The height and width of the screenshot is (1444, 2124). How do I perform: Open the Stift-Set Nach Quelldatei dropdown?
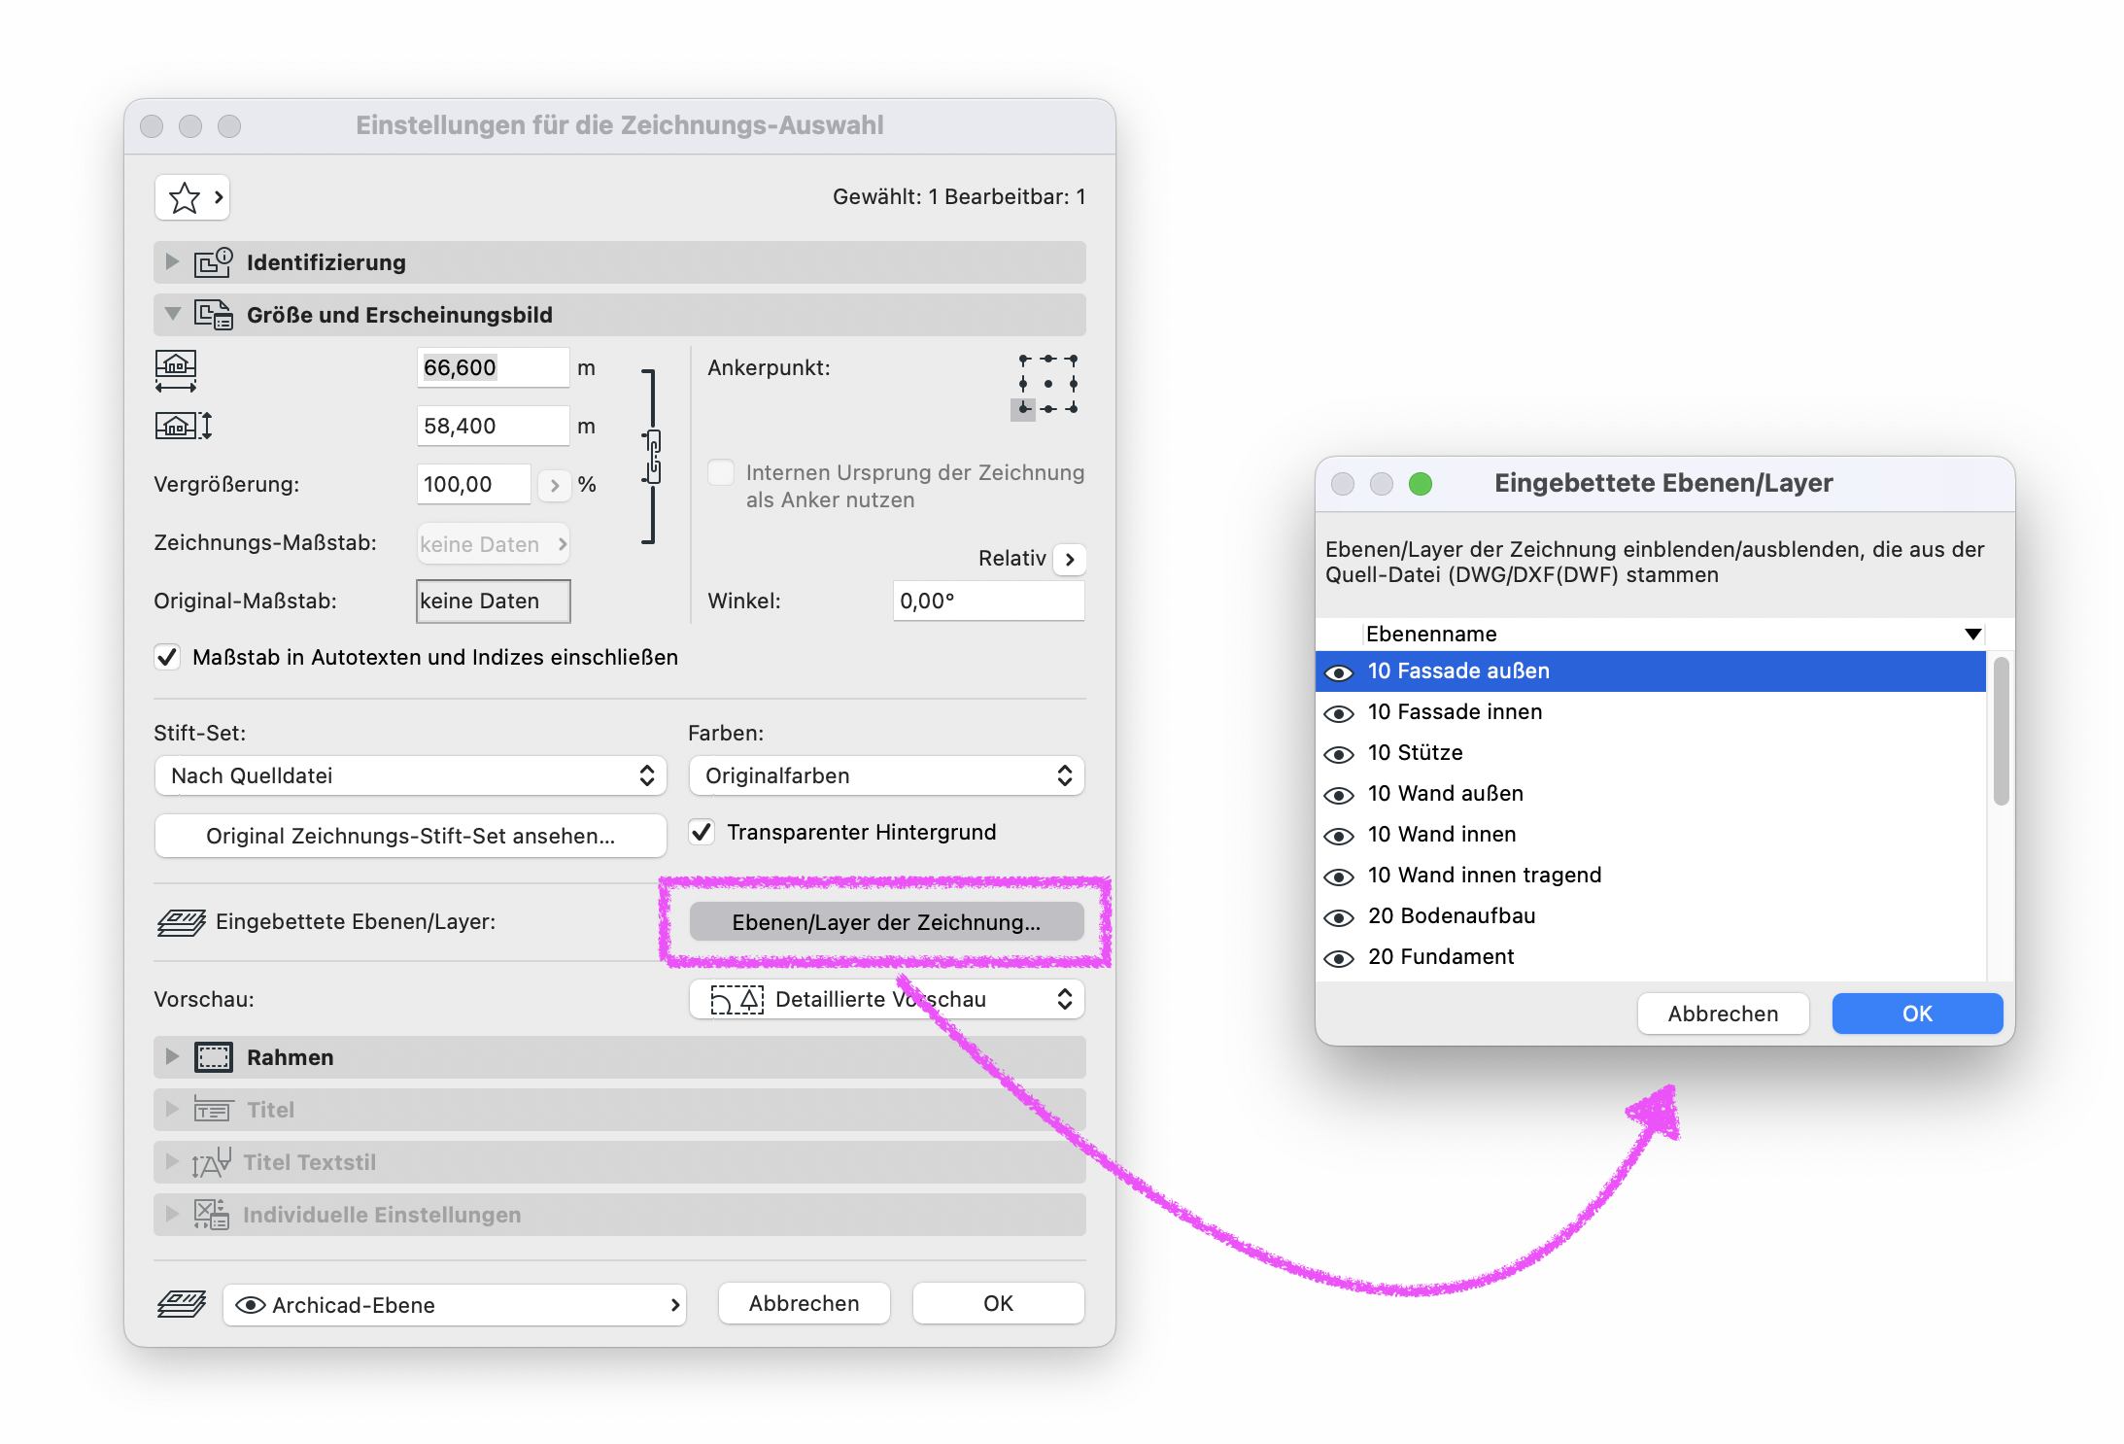pyautogui.click(x=411, y=775)
